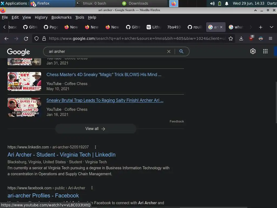Viewport: 277px width, 208px height.
Task: Switch to the 7ba493 tab
Action: 174,27
